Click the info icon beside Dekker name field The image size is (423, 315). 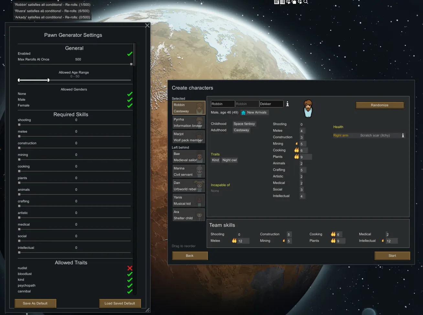pyautogui.click(x=287, y=104)
